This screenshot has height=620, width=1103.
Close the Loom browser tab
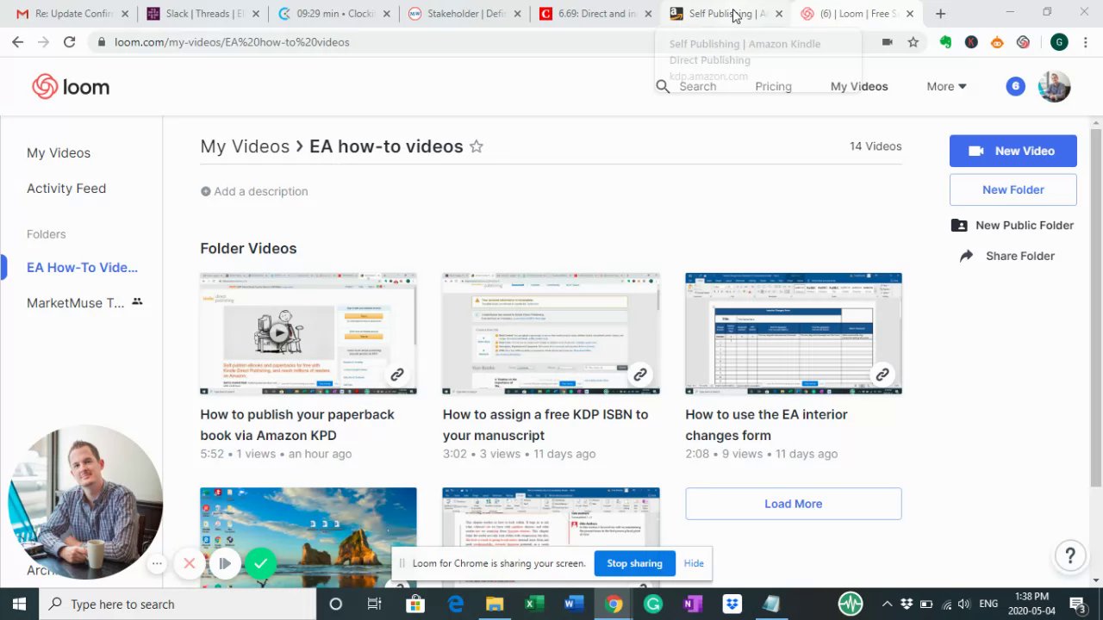[x=909, y=14]
